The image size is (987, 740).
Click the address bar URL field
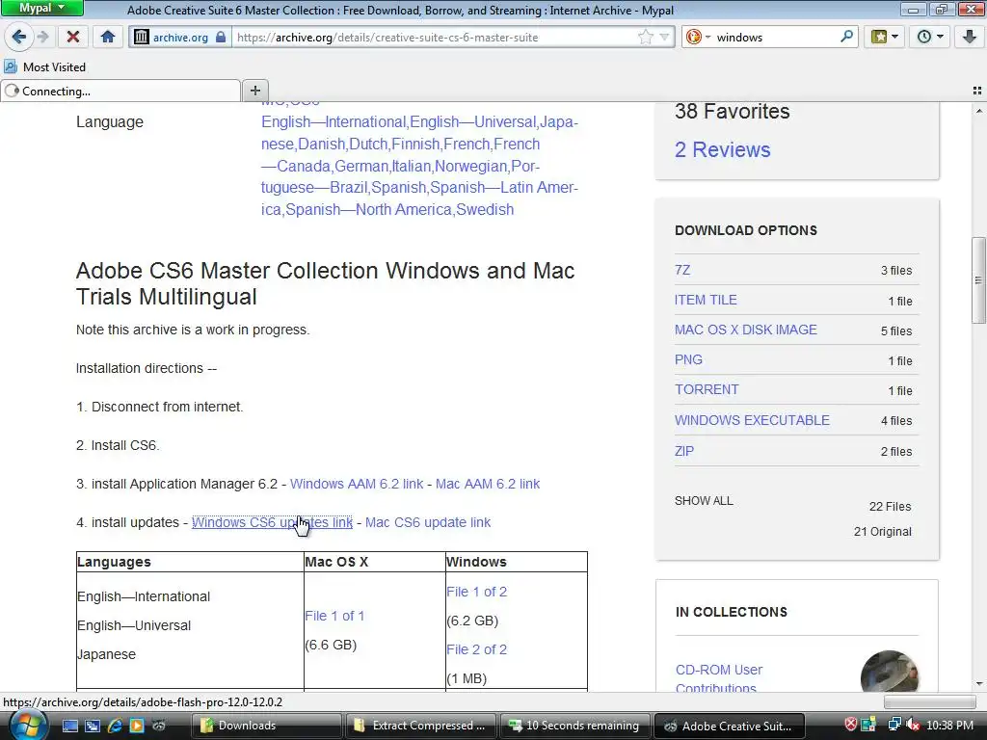435,38
